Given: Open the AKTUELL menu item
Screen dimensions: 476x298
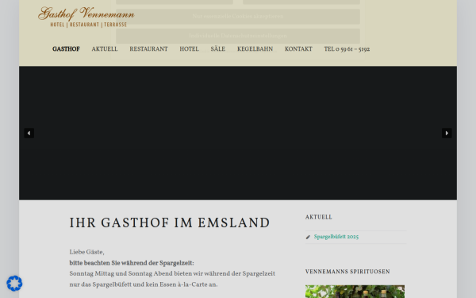Looking at the screenshot, I should pyautogui.click(x=105, y=49).
